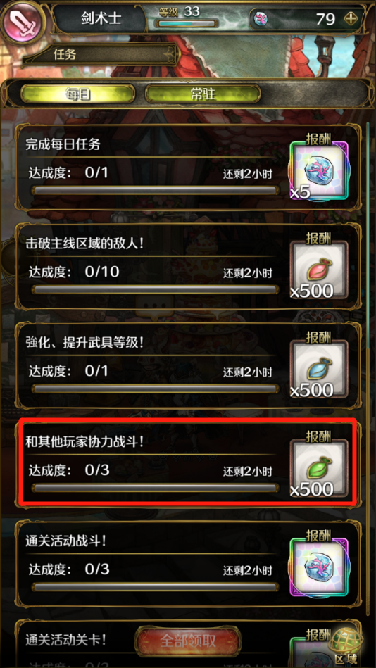Select the 完成每日任务 mission card

188,167
